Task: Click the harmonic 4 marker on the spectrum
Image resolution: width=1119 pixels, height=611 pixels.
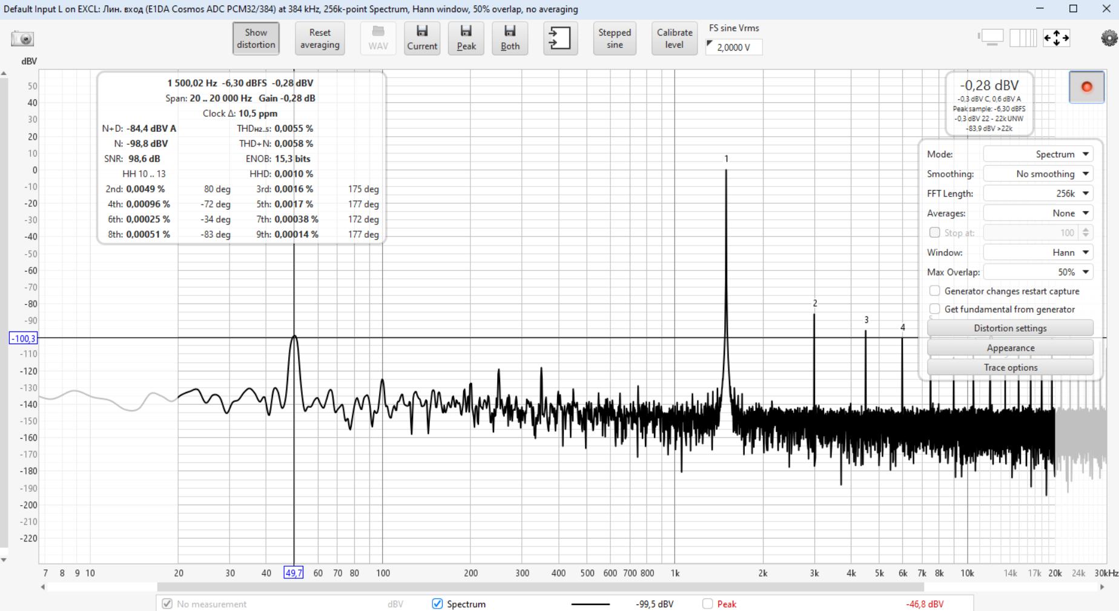Action: (903, 327)
